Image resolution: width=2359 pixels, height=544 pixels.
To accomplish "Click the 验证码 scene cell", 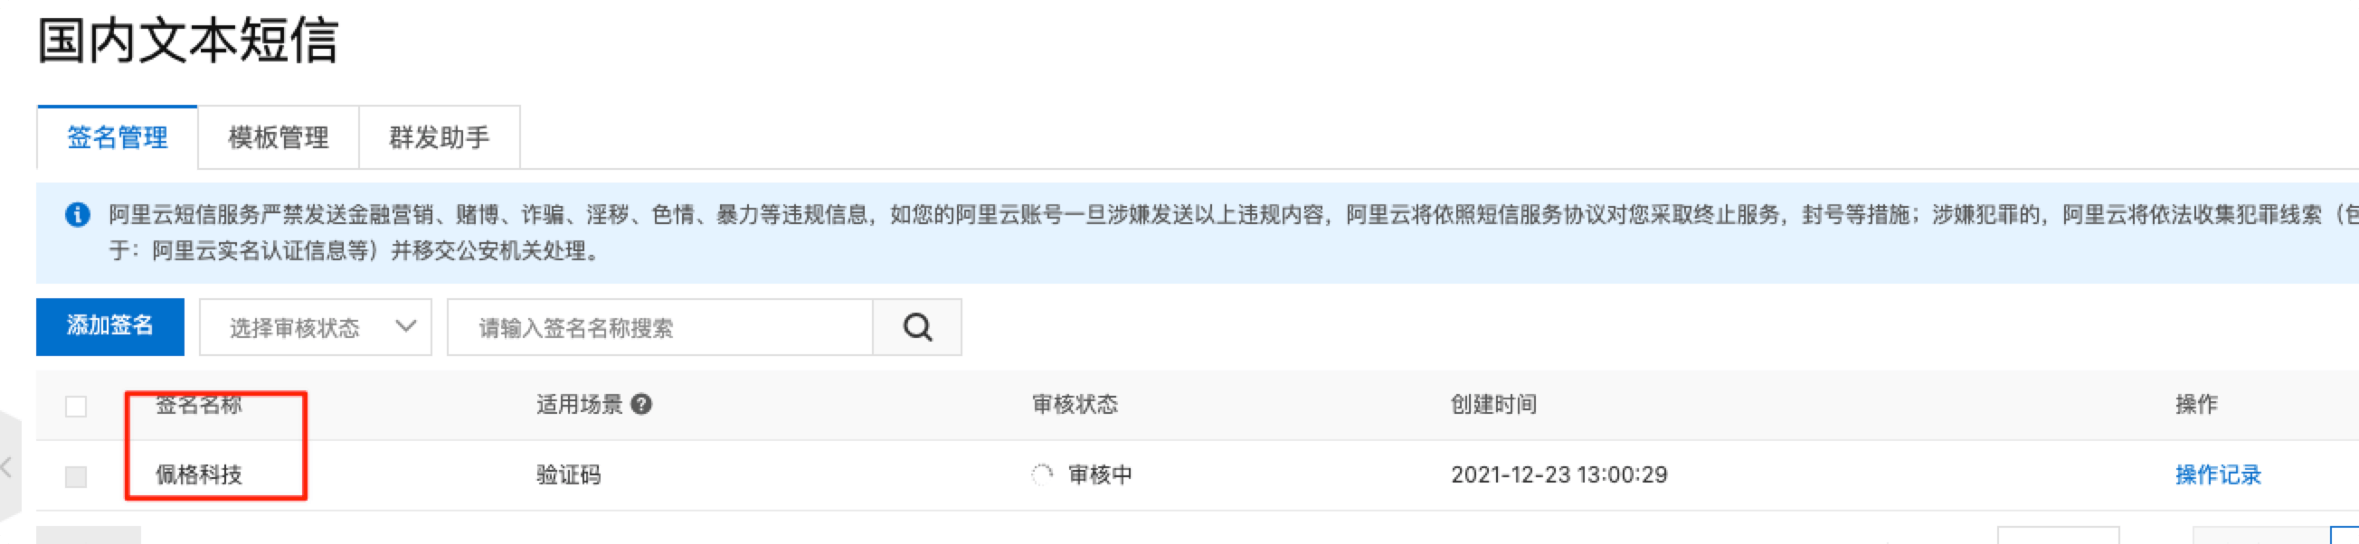I will coord(569,474).
